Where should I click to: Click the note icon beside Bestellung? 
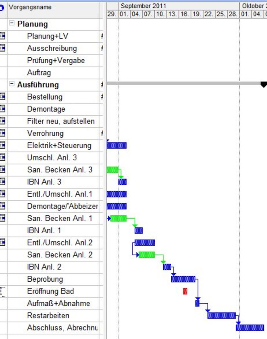(x=3, y=97)
